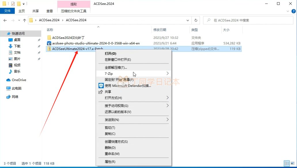Click the ACDSeeUltimate2024-v17.x-Patch zip icon
Viewport: 297px width, 168px height.
(49, 49)
